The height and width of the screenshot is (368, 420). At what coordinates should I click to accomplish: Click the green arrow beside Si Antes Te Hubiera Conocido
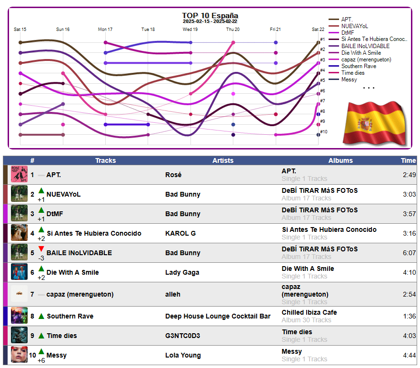pos(41,230)
